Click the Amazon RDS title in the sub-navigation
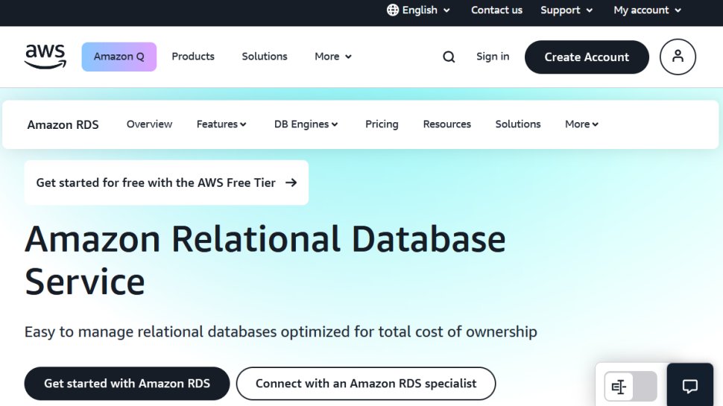 click(x=63, y=125)
